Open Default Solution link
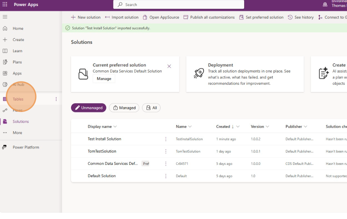Viewport: 347px width, 219px height. point(102,176)
